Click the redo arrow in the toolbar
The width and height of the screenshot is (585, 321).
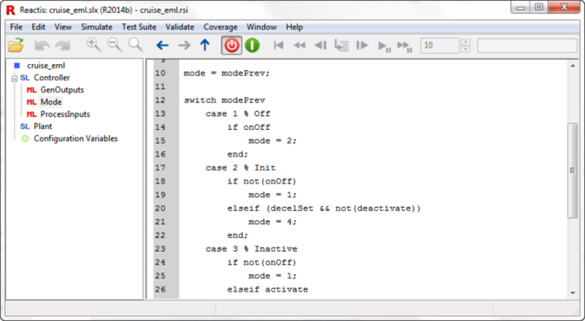click(62, 46)
